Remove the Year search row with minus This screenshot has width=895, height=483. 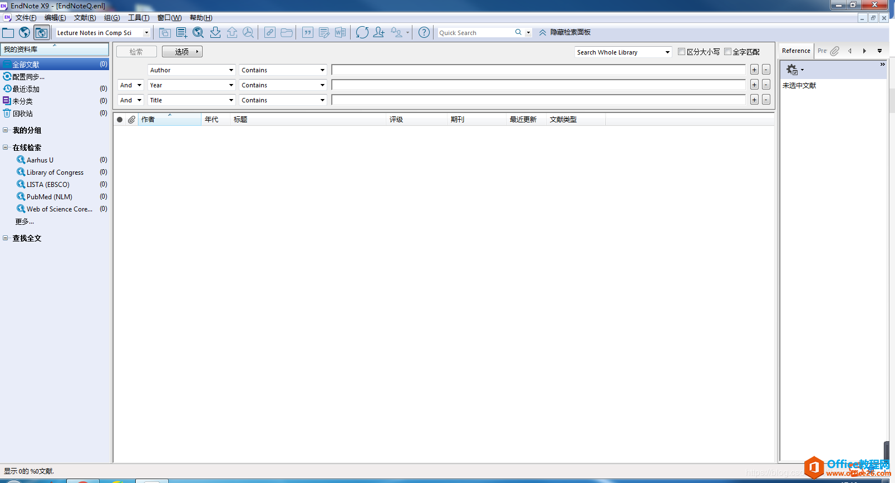click(x=766, y=85)
